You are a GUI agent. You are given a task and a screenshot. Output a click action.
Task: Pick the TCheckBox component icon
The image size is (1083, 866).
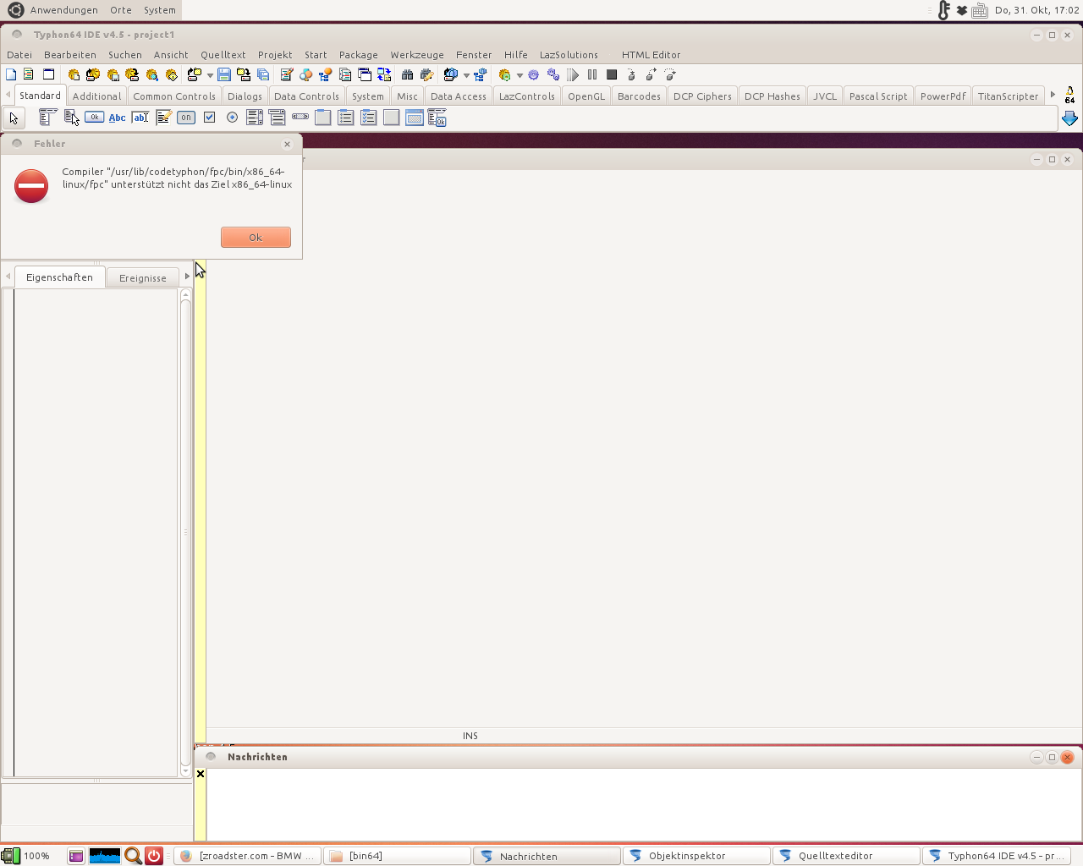click(x=209, y=118)
